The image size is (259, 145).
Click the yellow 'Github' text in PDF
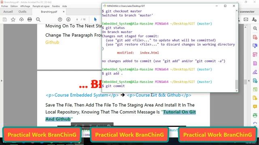(52, 42)
